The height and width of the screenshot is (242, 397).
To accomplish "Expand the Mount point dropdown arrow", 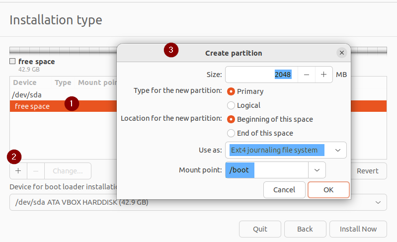I will (317, 170).
